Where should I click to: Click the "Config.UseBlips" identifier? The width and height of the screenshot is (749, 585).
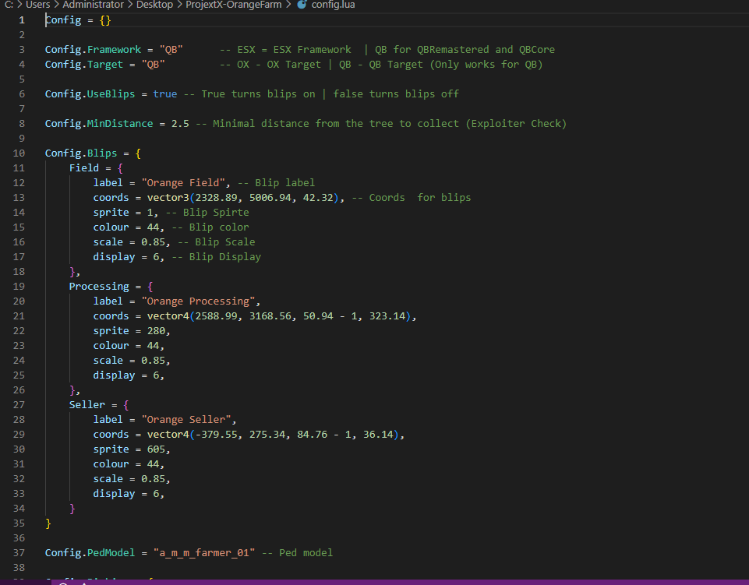tap(90, 94)
